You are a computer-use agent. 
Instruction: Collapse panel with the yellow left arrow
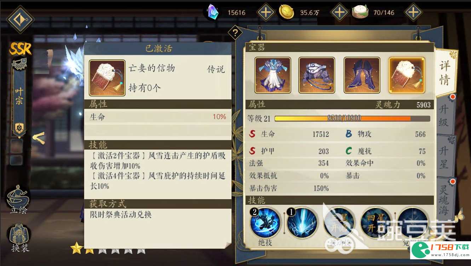[x=39, y=138]
